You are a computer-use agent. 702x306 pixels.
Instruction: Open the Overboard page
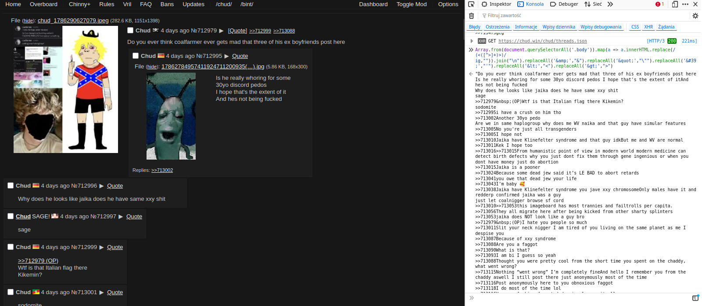(x=43, y=4)
